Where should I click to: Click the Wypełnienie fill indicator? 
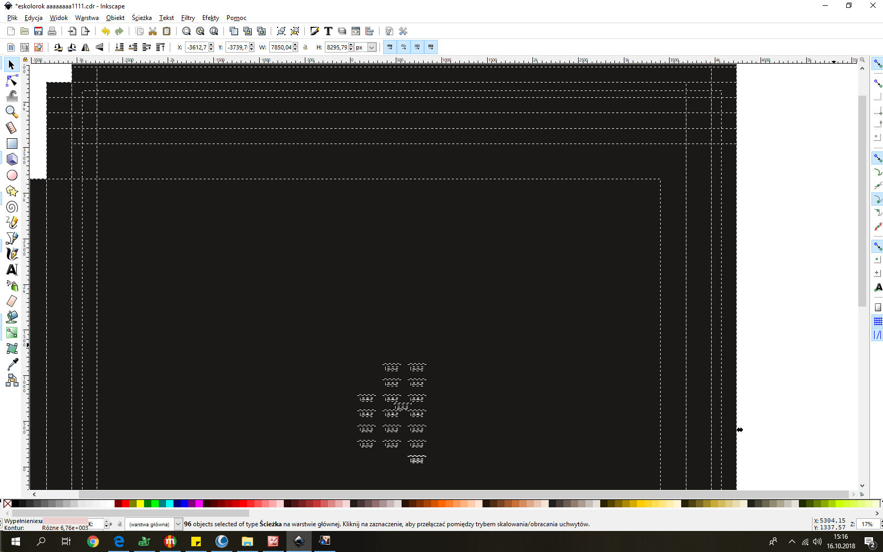[64, 521]
